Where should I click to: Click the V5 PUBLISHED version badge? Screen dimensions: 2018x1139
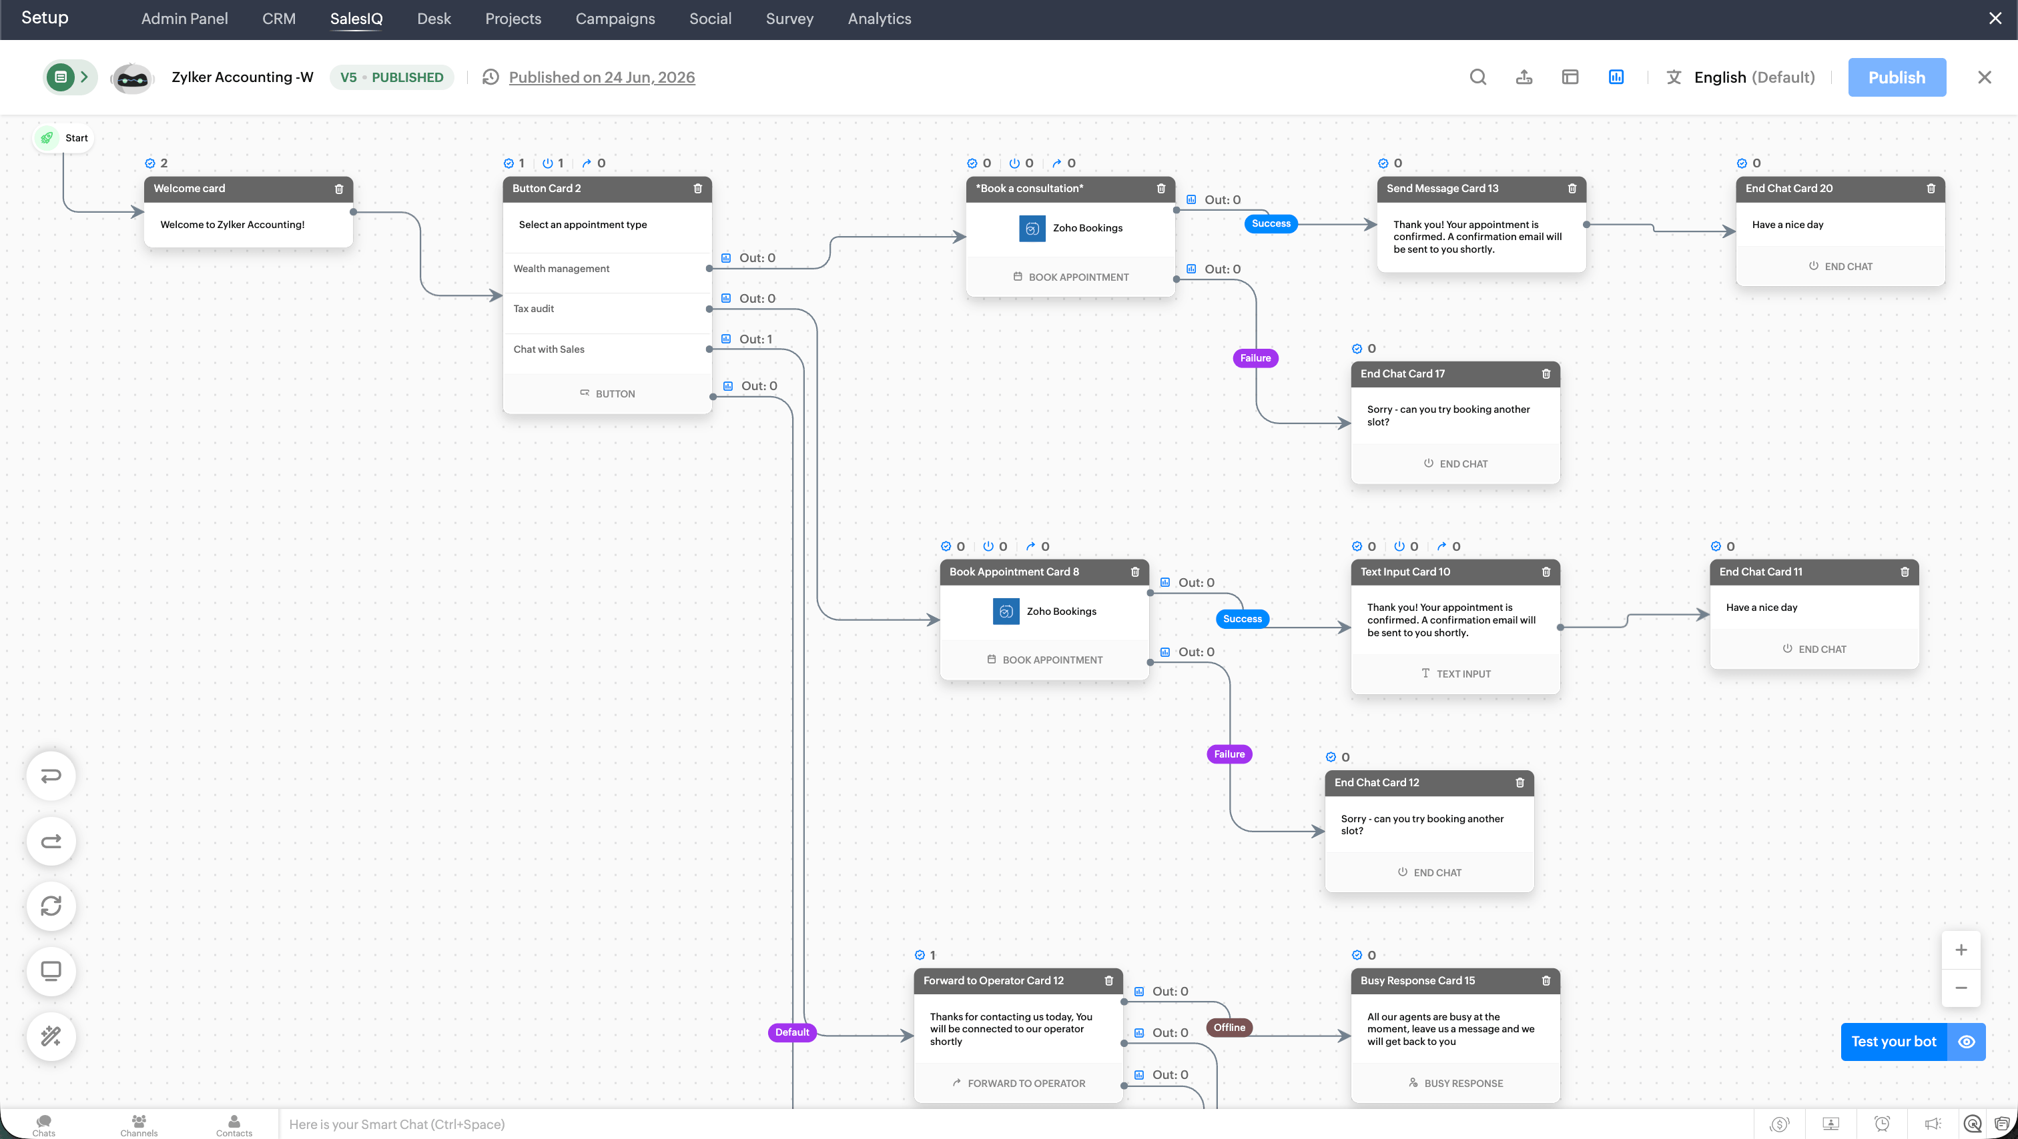pyautogui.click(x=392, y=77)
